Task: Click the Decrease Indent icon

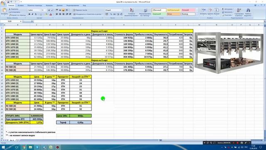Action: (x=67, y=14)
